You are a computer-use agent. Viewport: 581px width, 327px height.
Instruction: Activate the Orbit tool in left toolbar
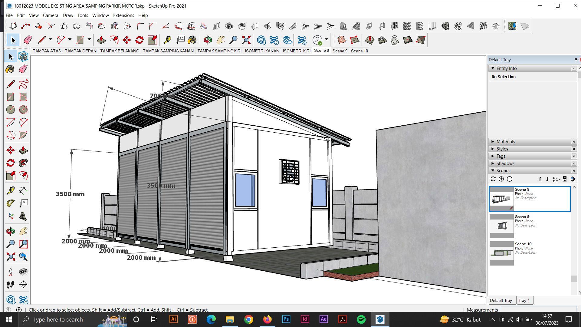coord(10,232)
